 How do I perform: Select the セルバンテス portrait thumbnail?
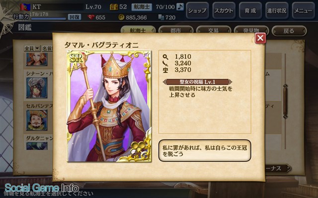point(37,120)
